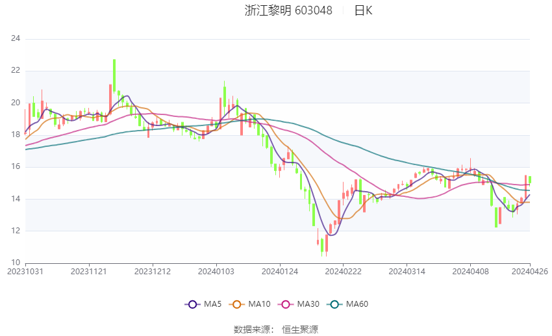Toggle the MA30 pink legend icon
The height and width of the screenshot is (336, 552).
pyautogui.click(x=286, y=304)
